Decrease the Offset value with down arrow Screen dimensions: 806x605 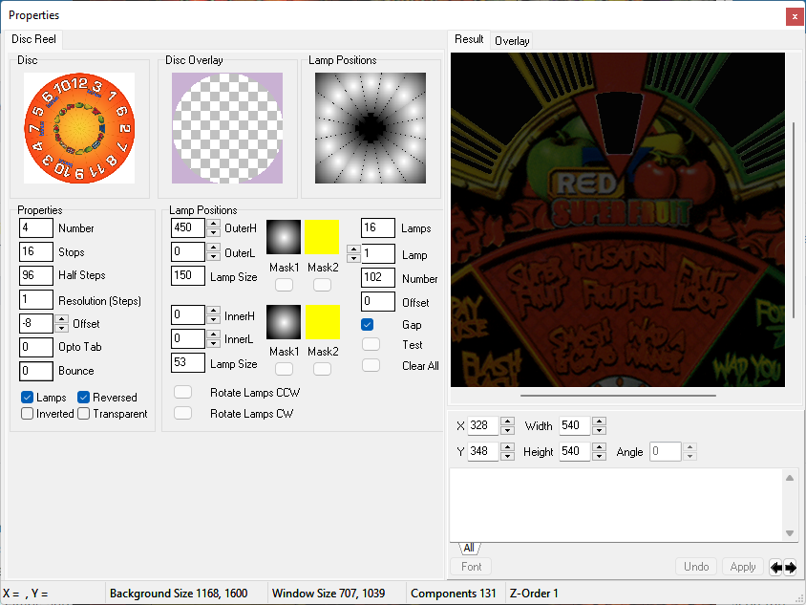click(62, 329)
